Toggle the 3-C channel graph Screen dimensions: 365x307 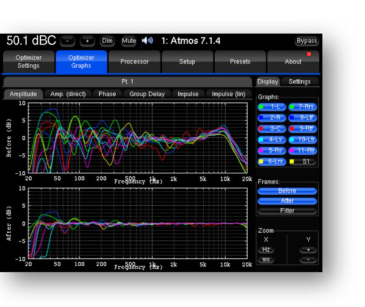272,129
